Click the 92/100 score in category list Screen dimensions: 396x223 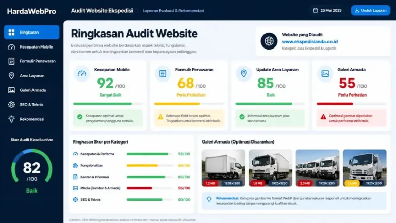[x=184, y=154]
